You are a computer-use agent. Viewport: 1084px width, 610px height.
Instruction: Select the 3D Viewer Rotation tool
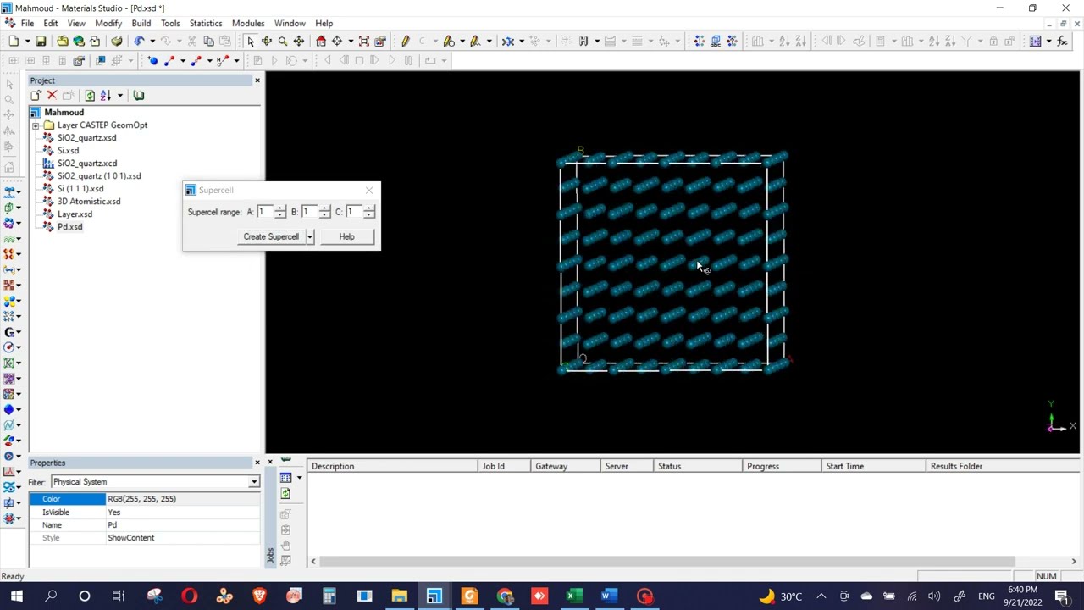point(267,41)
